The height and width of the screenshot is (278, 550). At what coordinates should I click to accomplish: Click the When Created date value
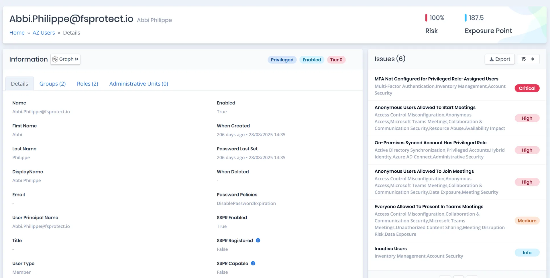click(x=251, y=135)
